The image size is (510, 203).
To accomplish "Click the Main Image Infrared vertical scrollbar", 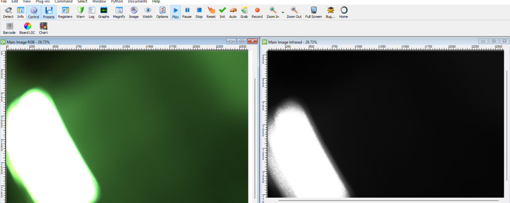I will coord(507,125).
